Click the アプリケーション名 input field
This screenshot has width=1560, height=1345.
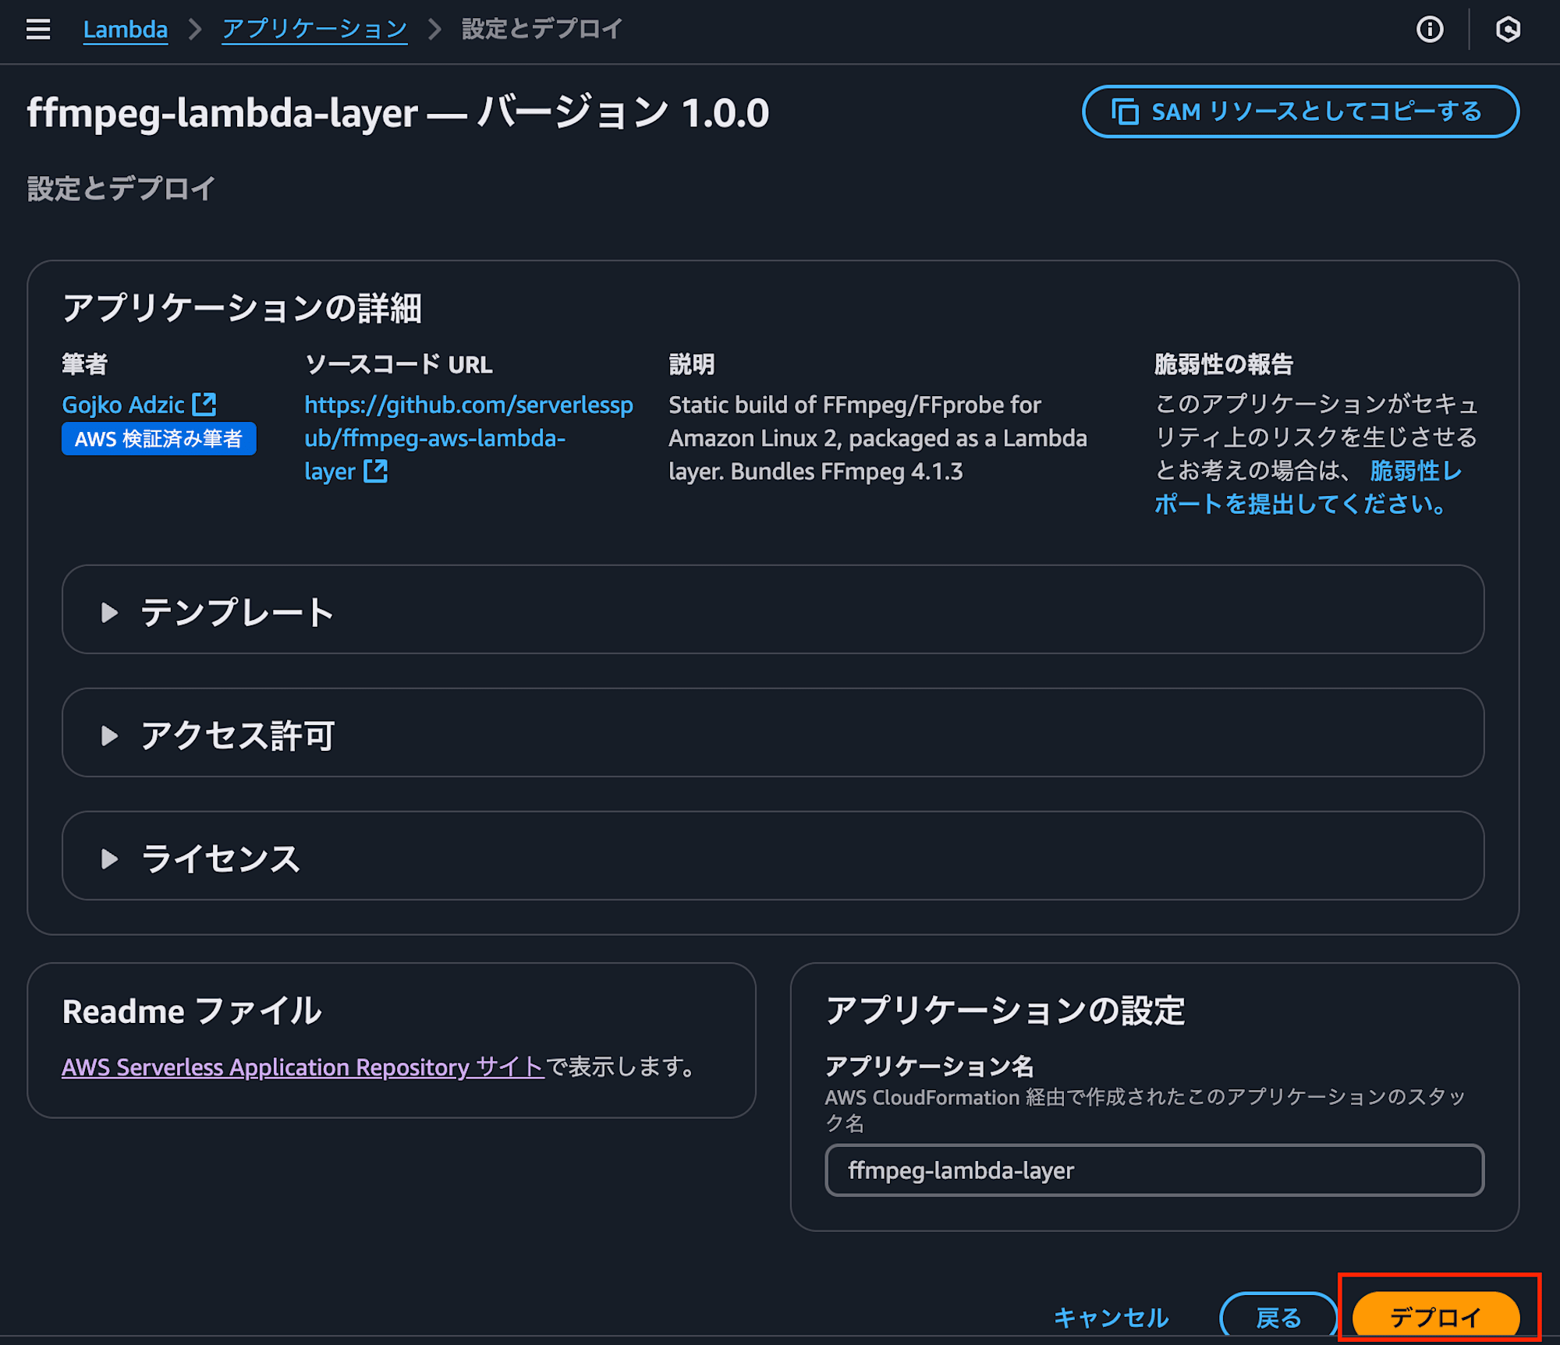pyautogui.click(x=1154, y=1170)
